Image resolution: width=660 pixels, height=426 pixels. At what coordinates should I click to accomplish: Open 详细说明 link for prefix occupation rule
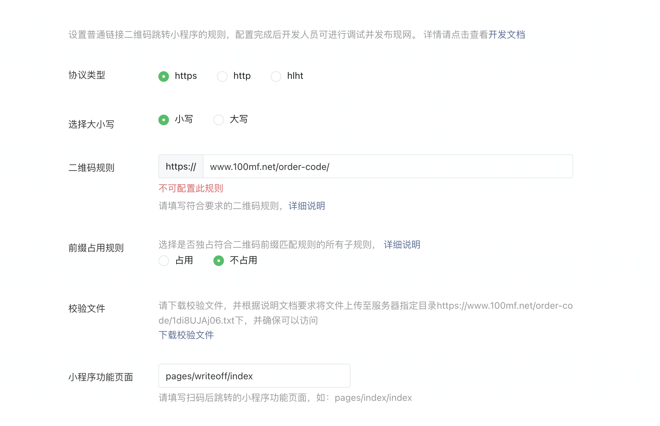[402, 245]
